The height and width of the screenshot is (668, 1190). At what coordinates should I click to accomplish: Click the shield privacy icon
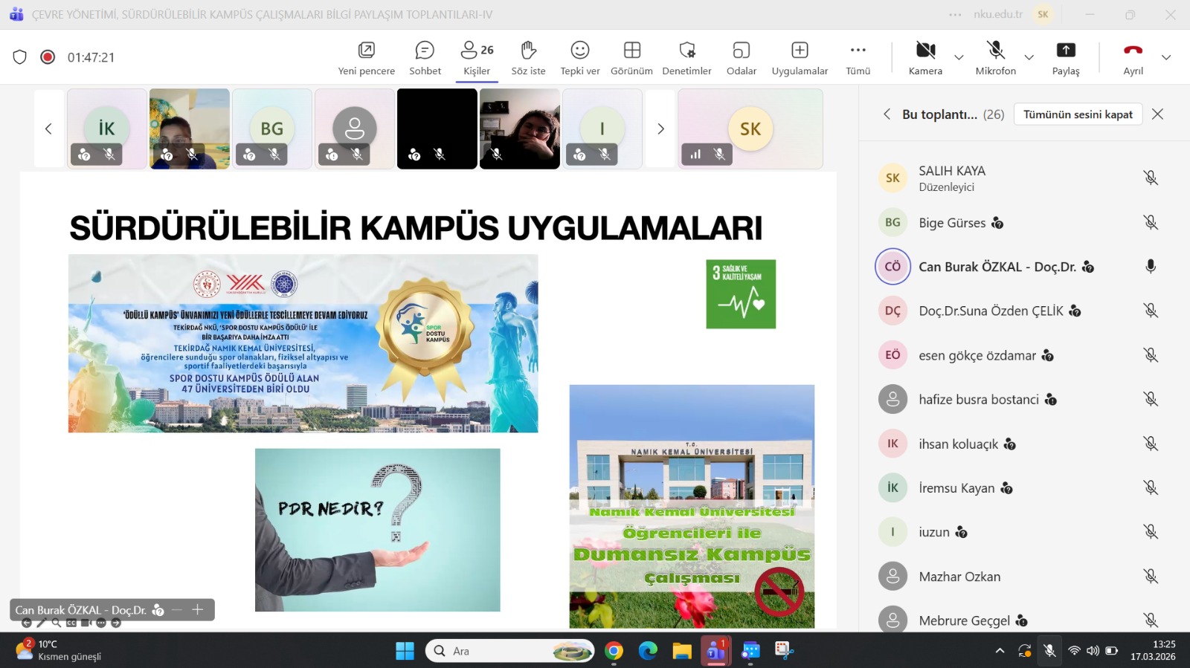click(x=20, y=57)
